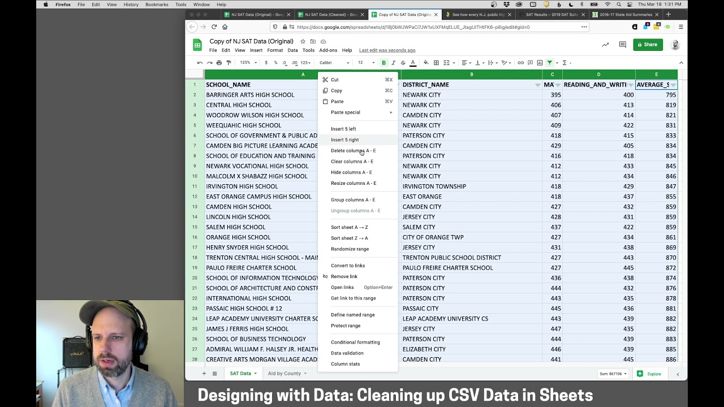Open the File menu in Sheets
This screenshot has width=724, height=407.
click(x=213, y=50)
